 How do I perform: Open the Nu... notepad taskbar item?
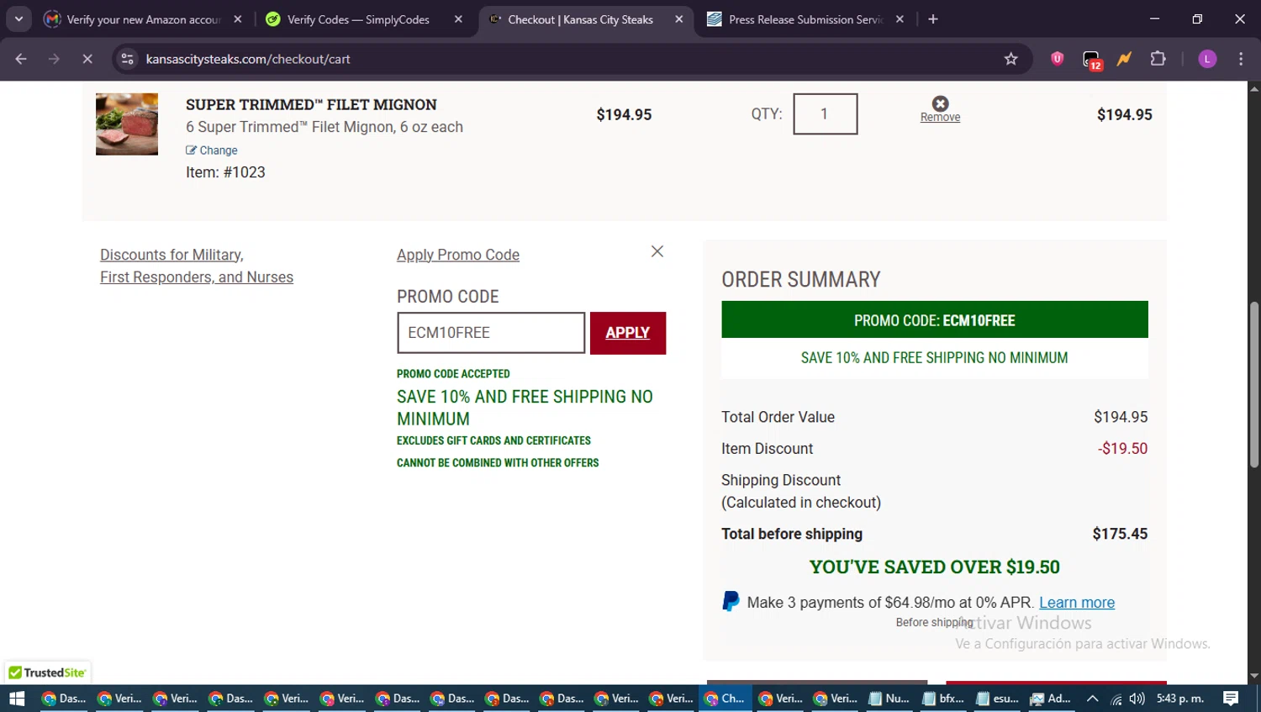click(x=889, y=699)
